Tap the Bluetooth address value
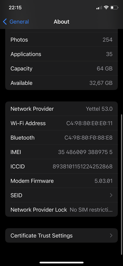This screenshot has height=266, width=123. tap(88, 138)
